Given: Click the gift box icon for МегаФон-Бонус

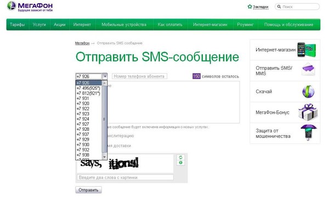Looking at the screenshot, I should tap(308, 112).
